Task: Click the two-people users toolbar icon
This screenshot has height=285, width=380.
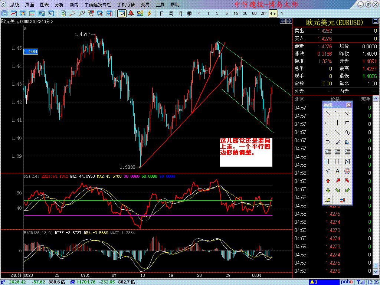Action: 140,14
